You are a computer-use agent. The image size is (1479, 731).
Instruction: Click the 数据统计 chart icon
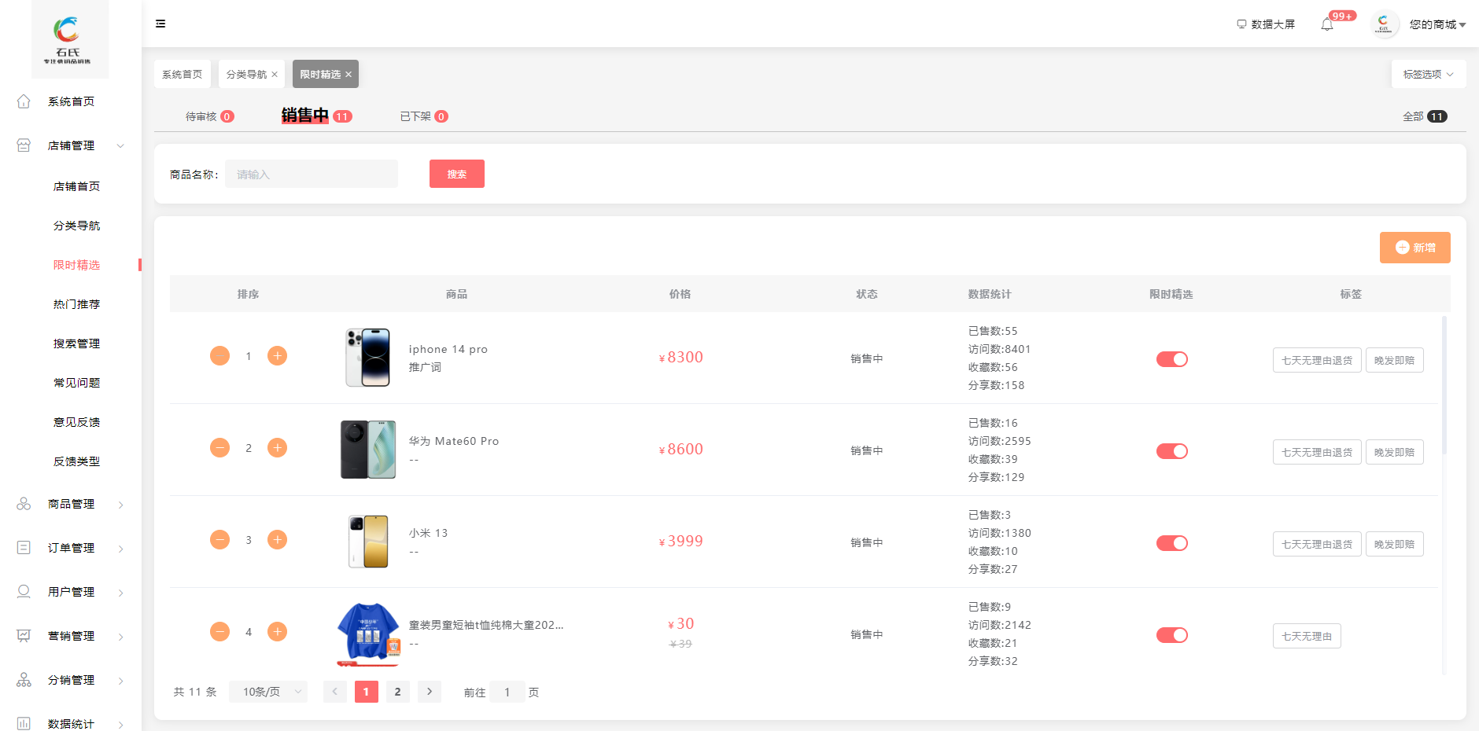pos(24,724)
